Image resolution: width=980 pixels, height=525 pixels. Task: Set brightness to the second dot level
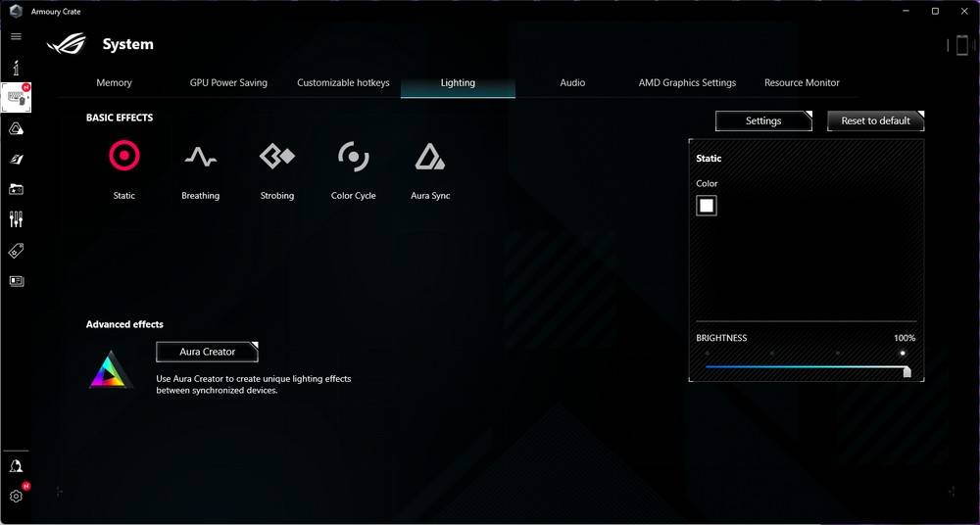pos(772,354)
